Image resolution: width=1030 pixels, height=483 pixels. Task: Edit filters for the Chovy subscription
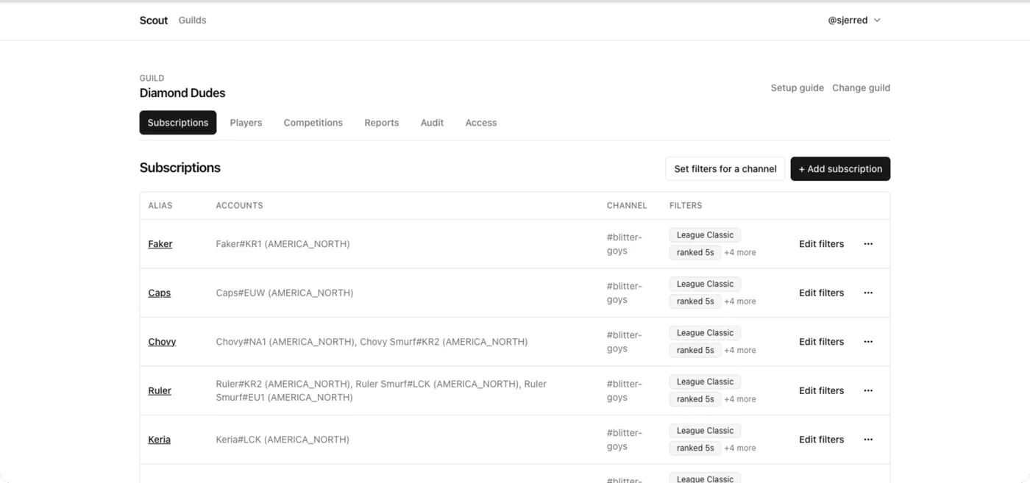[822, 342]
